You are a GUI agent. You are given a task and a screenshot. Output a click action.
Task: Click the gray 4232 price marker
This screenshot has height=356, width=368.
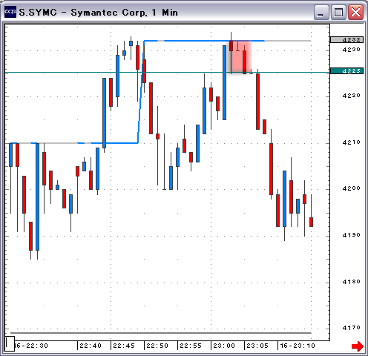click(346, 39)
